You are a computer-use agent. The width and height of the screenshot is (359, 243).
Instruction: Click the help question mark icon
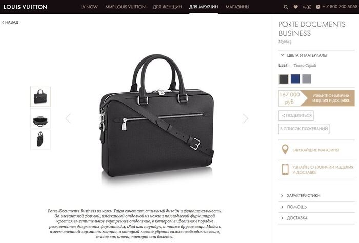click(318, 7)
